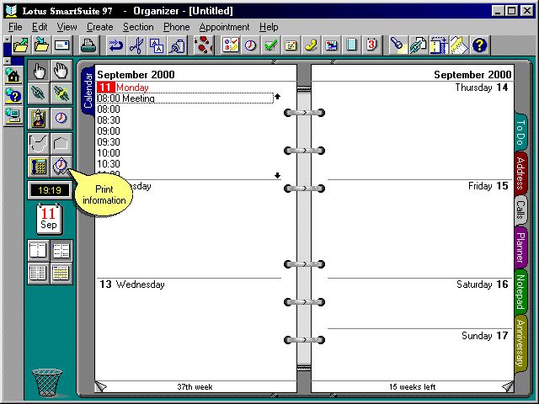Click the break link tool in toolbox
539x404 pixels.
tap(61, 93)
